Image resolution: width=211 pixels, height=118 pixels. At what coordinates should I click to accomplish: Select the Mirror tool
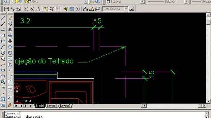(10, 30)
